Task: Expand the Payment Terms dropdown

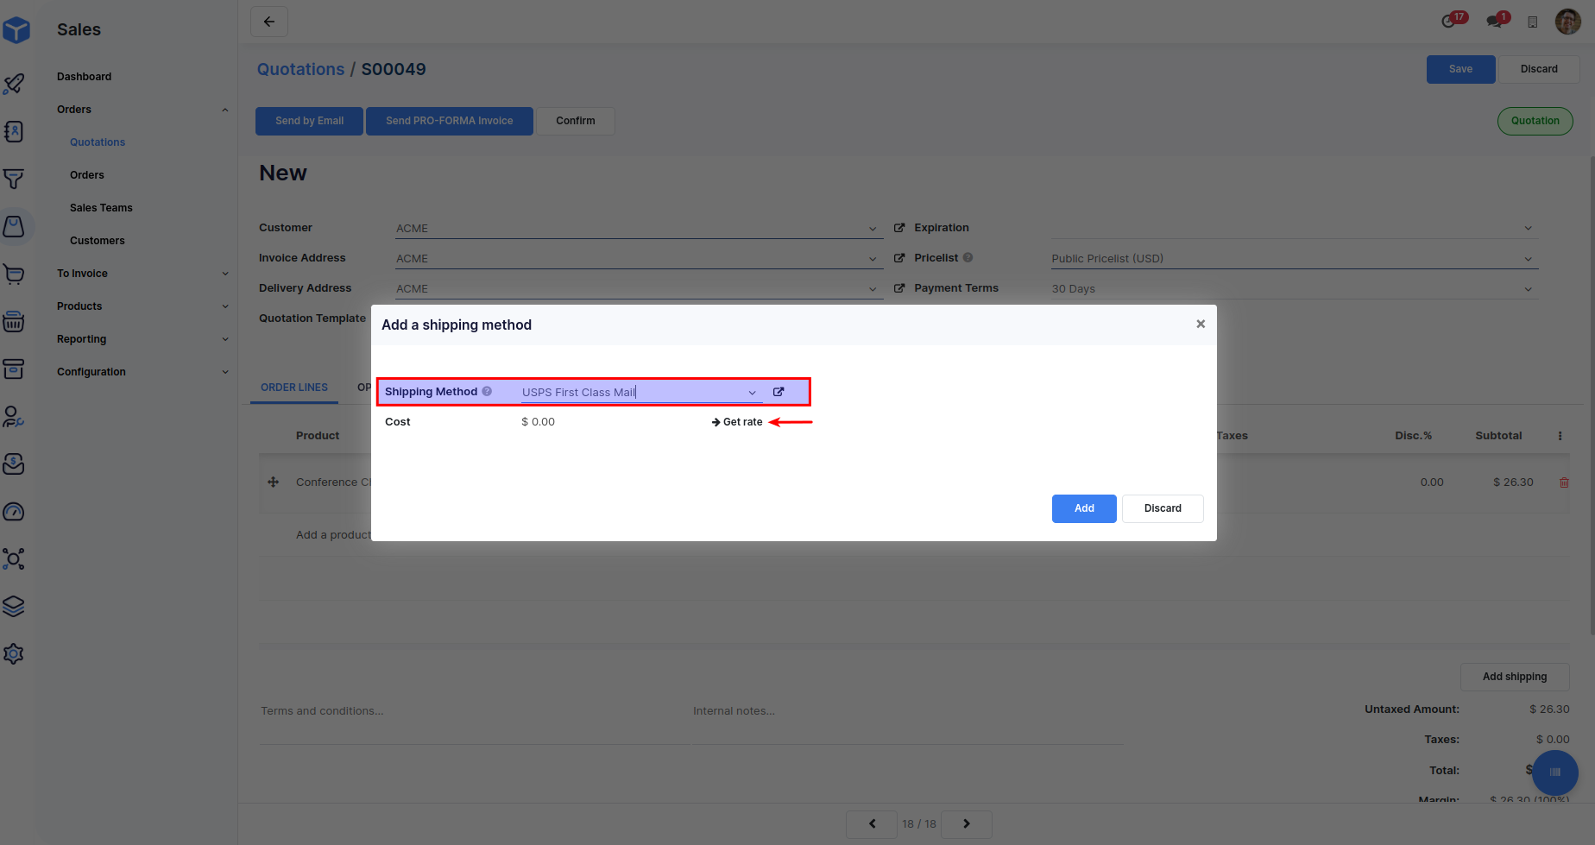Action: (x=1528, y=289)
